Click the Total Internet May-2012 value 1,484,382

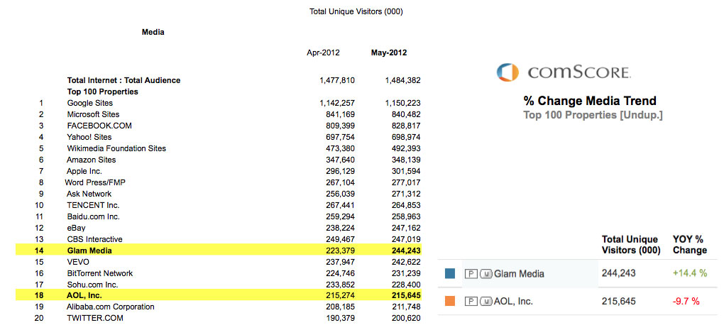pyautogui.click(x=402, y=80)
